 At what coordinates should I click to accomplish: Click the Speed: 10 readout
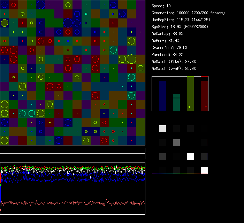click(x=161, y=6)
